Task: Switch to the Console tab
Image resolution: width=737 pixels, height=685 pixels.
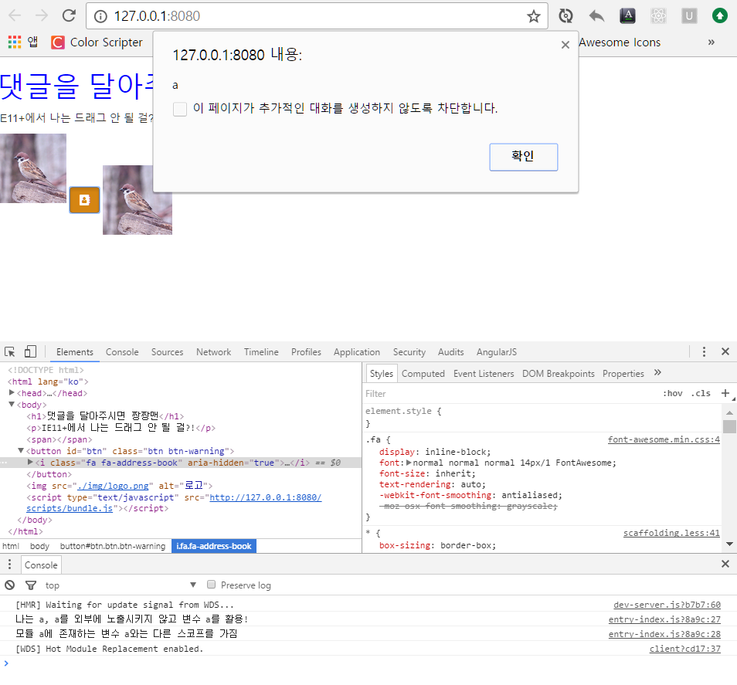Action: 122,352
